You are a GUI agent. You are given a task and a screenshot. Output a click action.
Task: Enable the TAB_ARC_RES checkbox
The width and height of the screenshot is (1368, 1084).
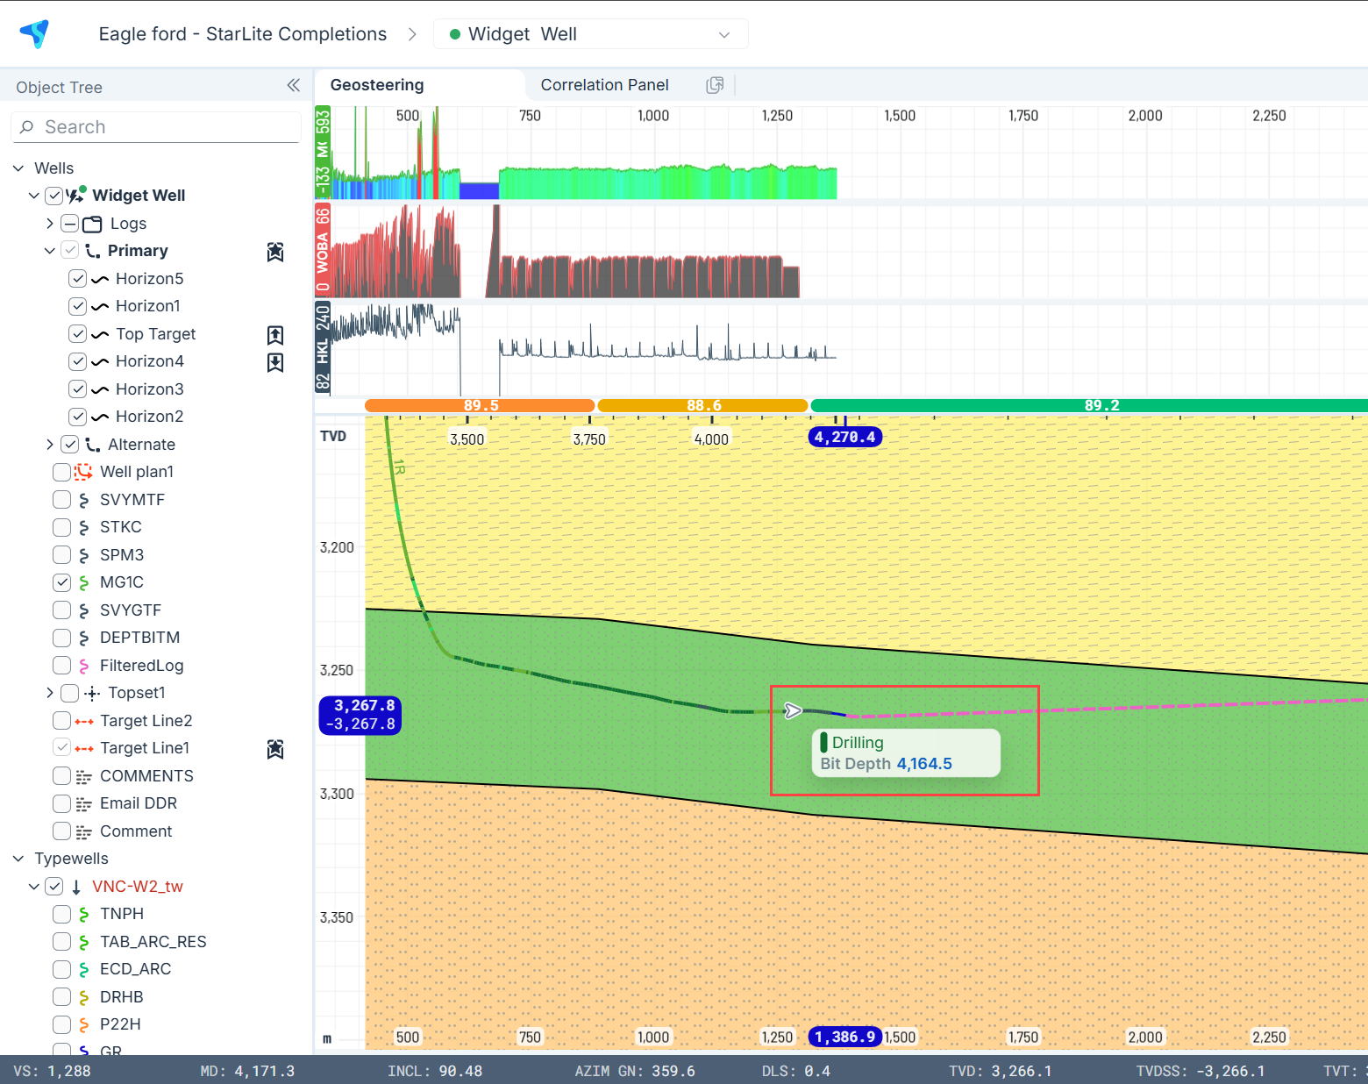[x=61, y=942]
